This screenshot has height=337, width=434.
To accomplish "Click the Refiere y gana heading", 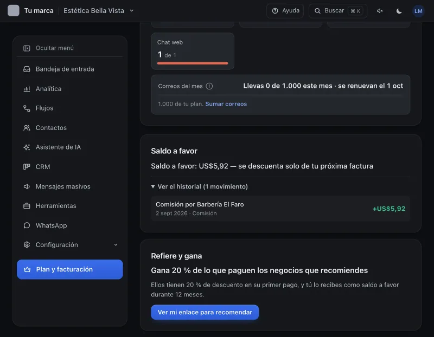I will 176,256.
